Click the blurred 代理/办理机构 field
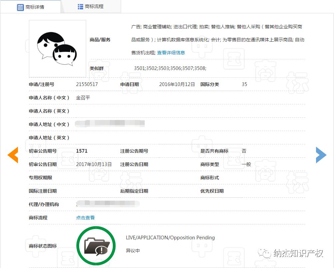The image size is (334, 268). click(107, 204)
